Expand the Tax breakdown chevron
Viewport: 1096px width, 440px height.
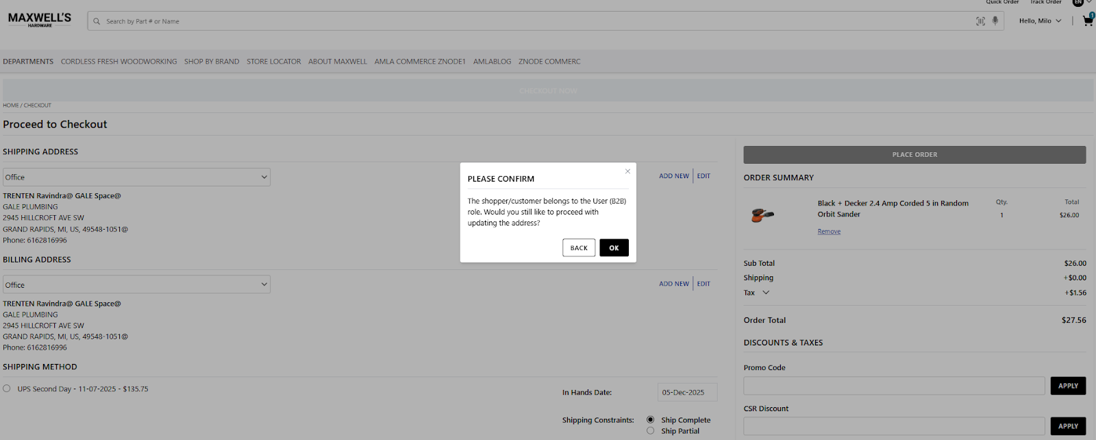766,293
